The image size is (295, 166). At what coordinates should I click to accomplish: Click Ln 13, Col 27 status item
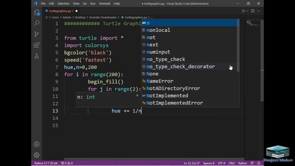tap(192, 163)
